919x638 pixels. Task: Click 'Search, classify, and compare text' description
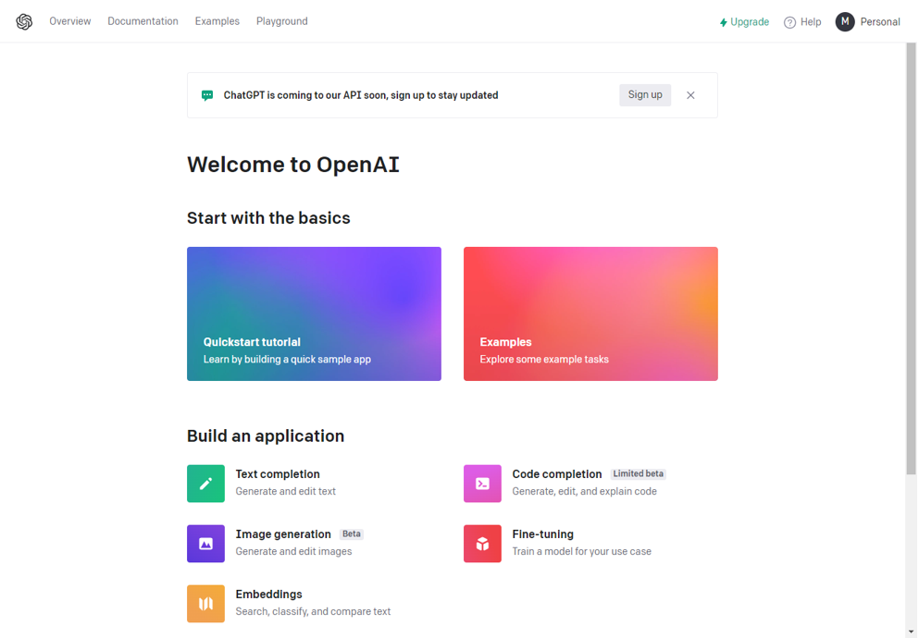313,612
